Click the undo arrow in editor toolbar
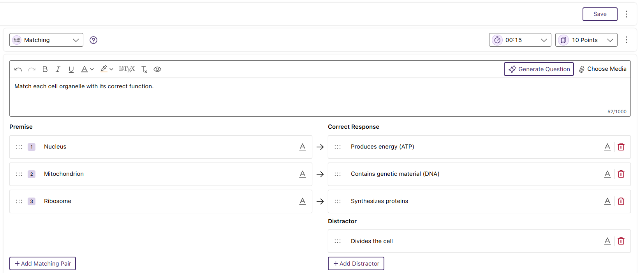Viewport: 639px width, 273px height. (18, 69)
